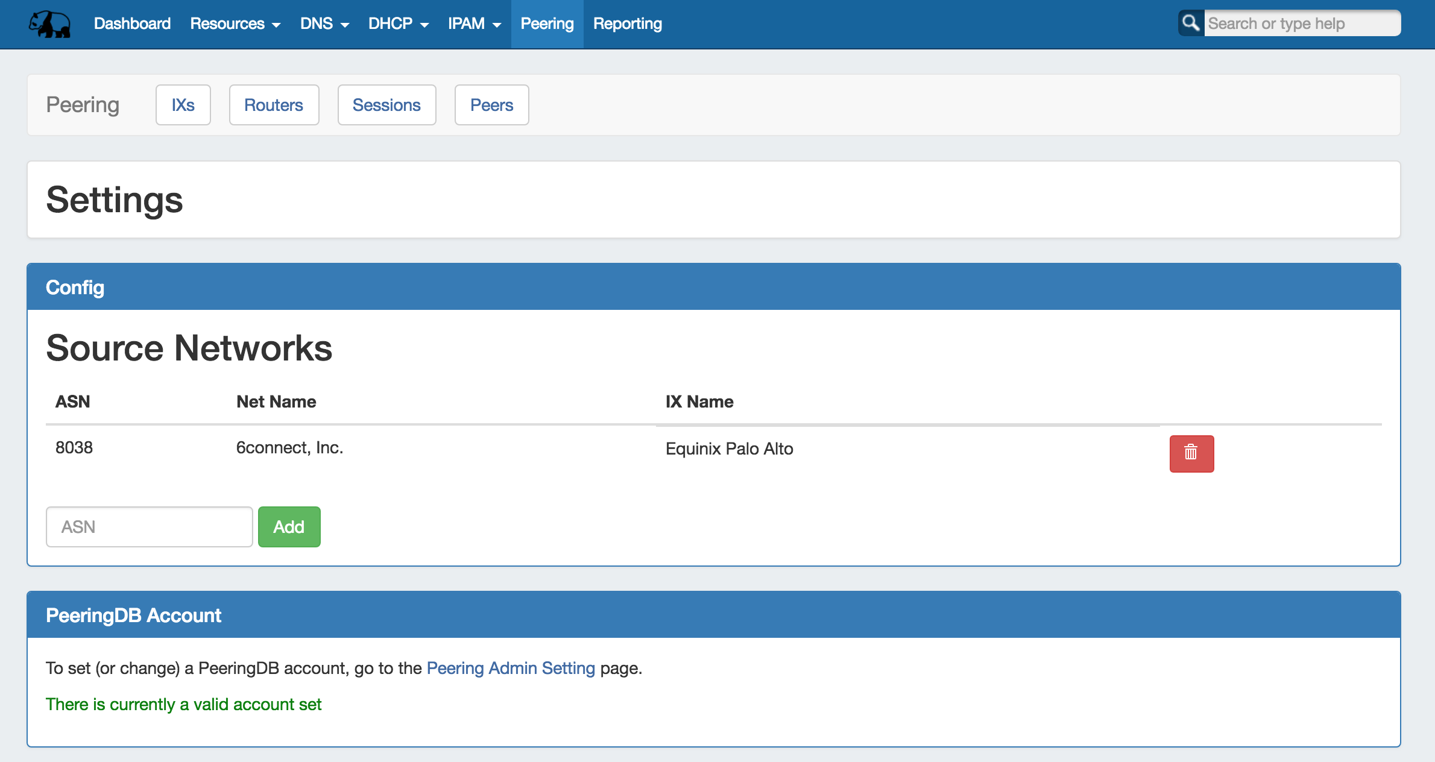Open the IPAM dropdown menu

coord(474,24)
